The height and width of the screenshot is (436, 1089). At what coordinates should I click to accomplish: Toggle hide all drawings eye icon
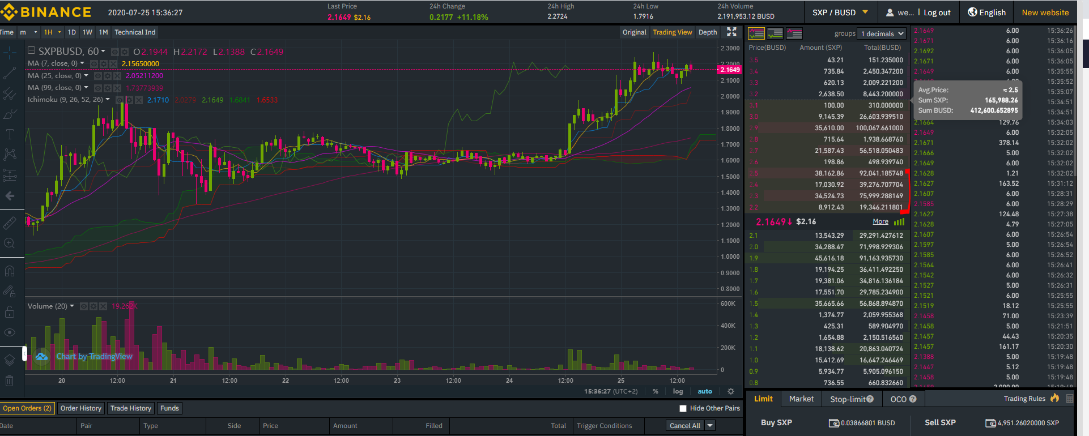10,332
